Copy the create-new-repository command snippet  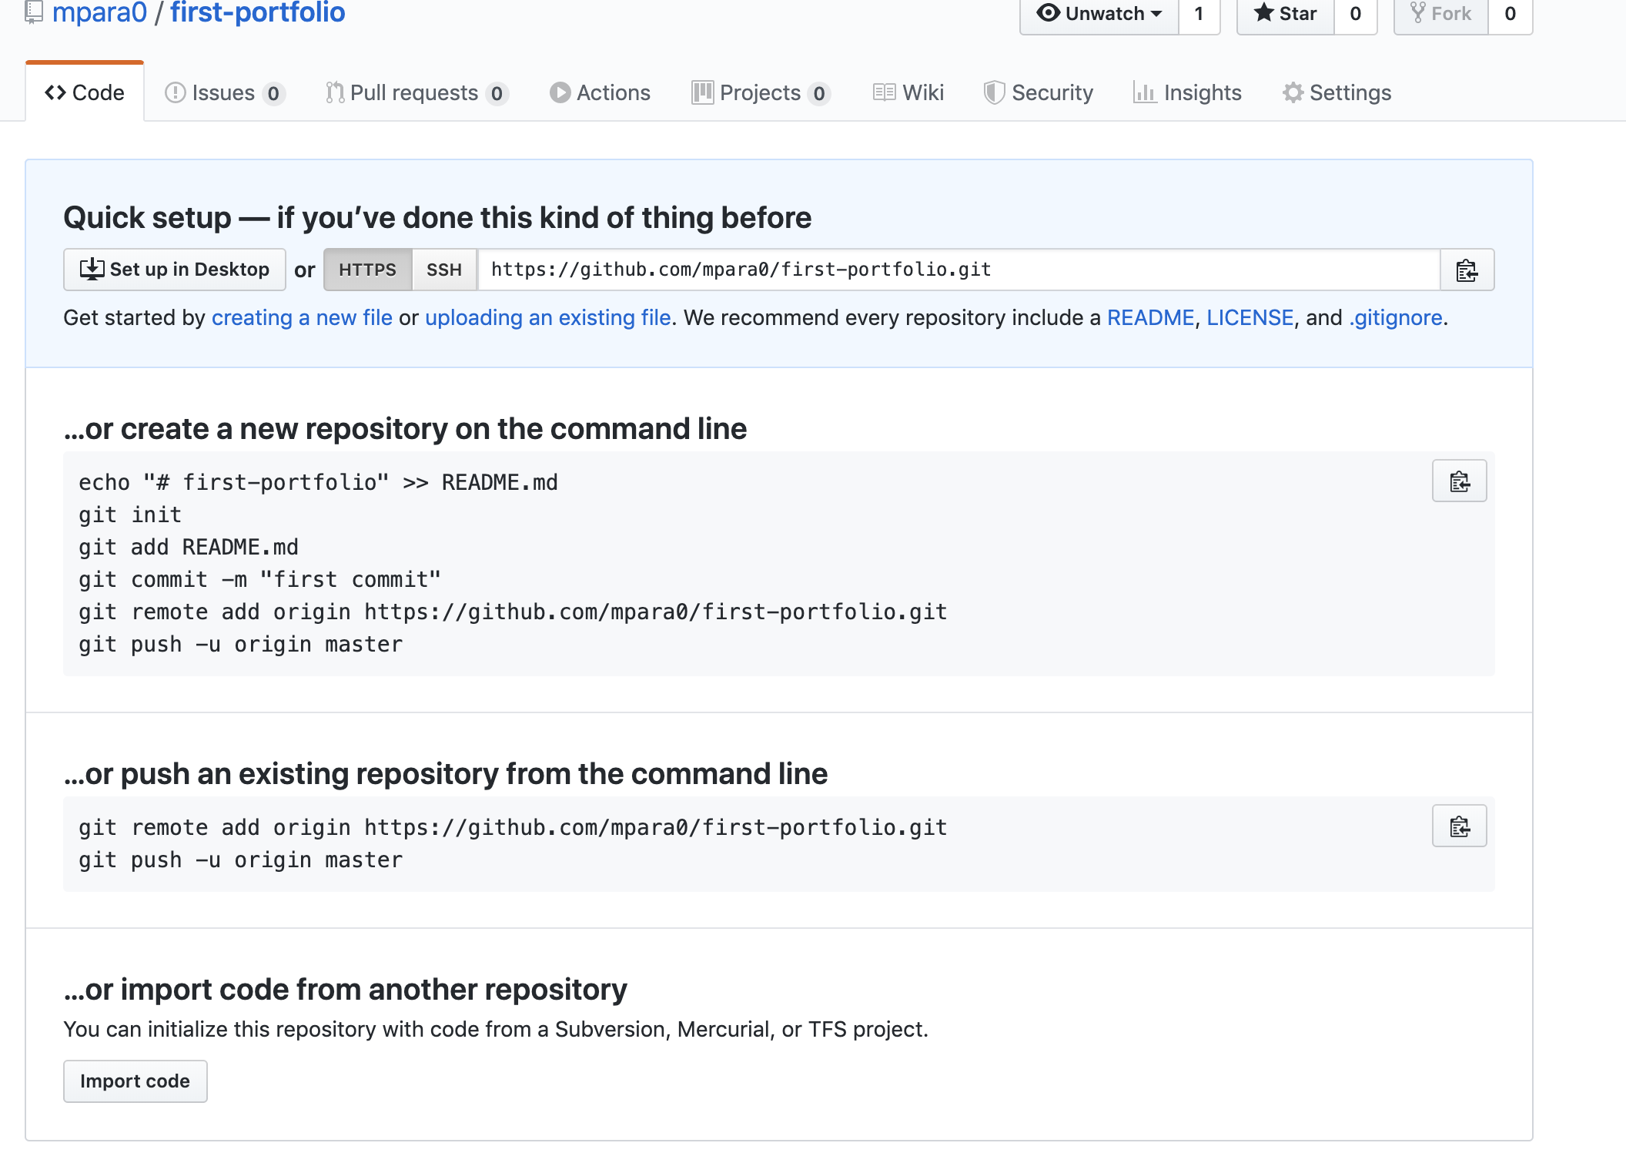pyautogui.click(x=1459, y=481)
